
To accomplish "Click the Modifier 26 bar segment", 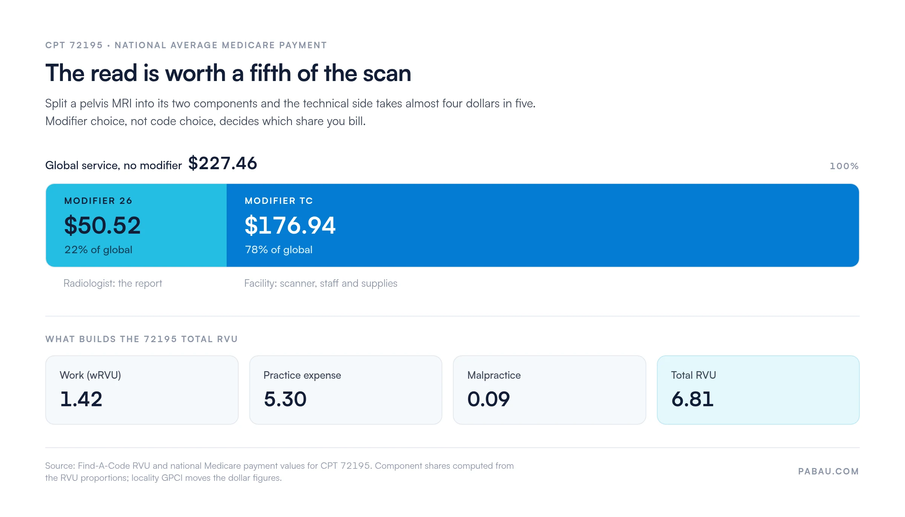I will (136, 225).
